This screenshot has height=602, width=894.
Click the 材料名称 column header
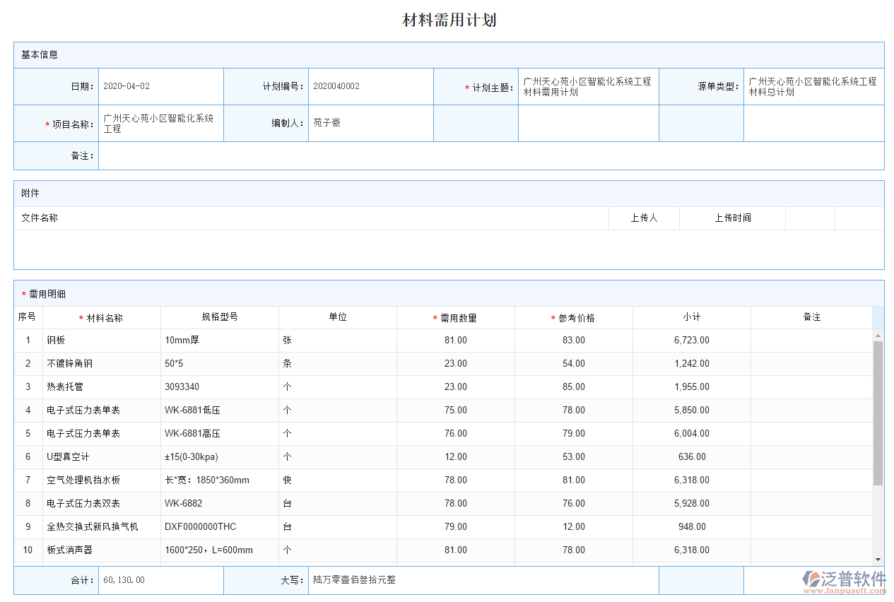pyautogui.click(x=104, y=317)
